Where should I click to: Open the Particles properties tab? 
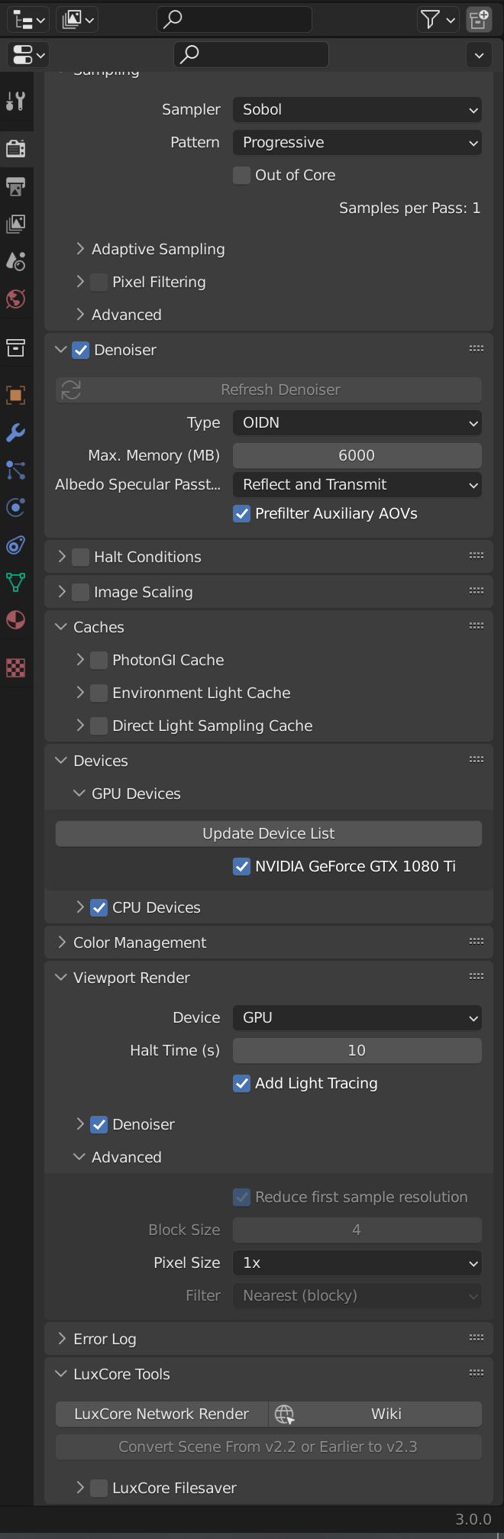[15, 470]
